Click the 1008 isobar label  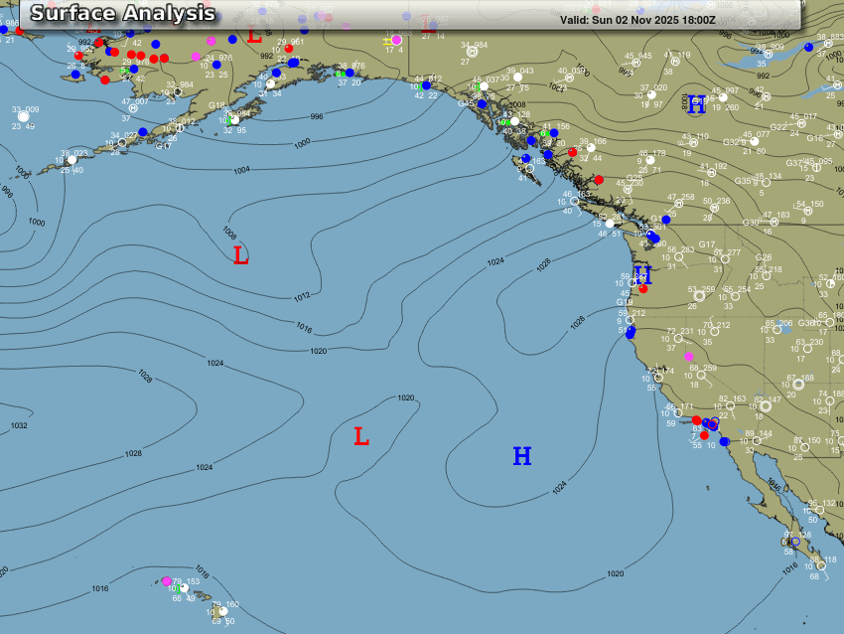(x=229, y=233)
